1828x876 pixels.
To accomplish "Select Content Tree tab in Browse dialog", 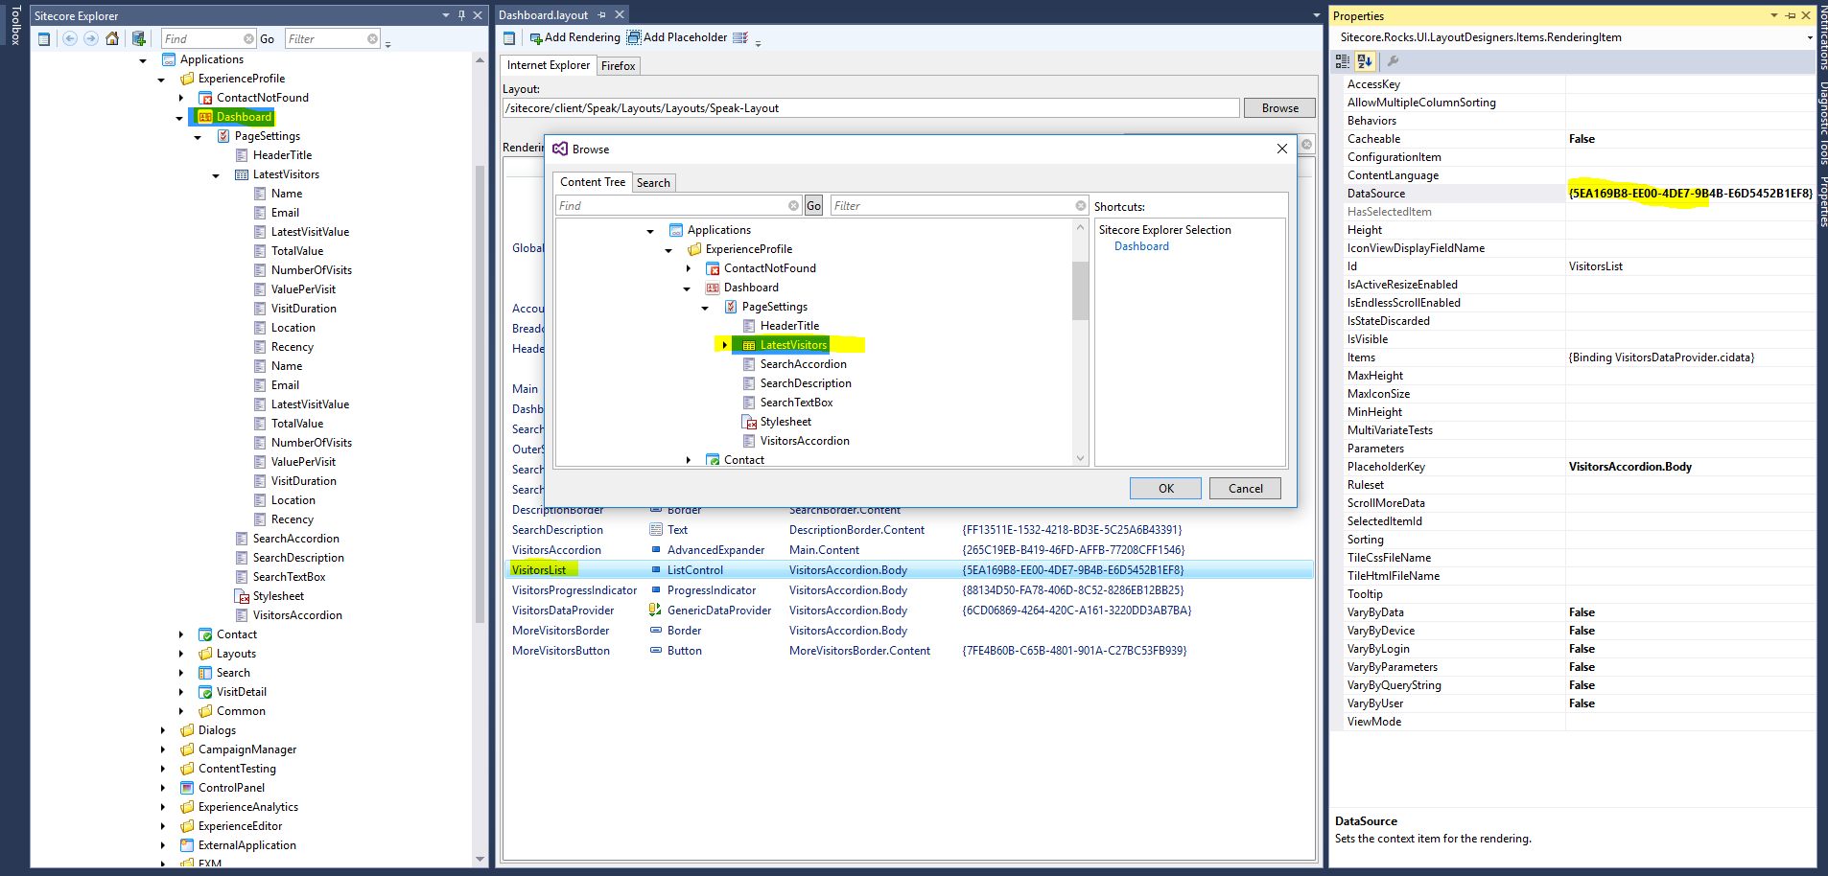I will point(593,182).
